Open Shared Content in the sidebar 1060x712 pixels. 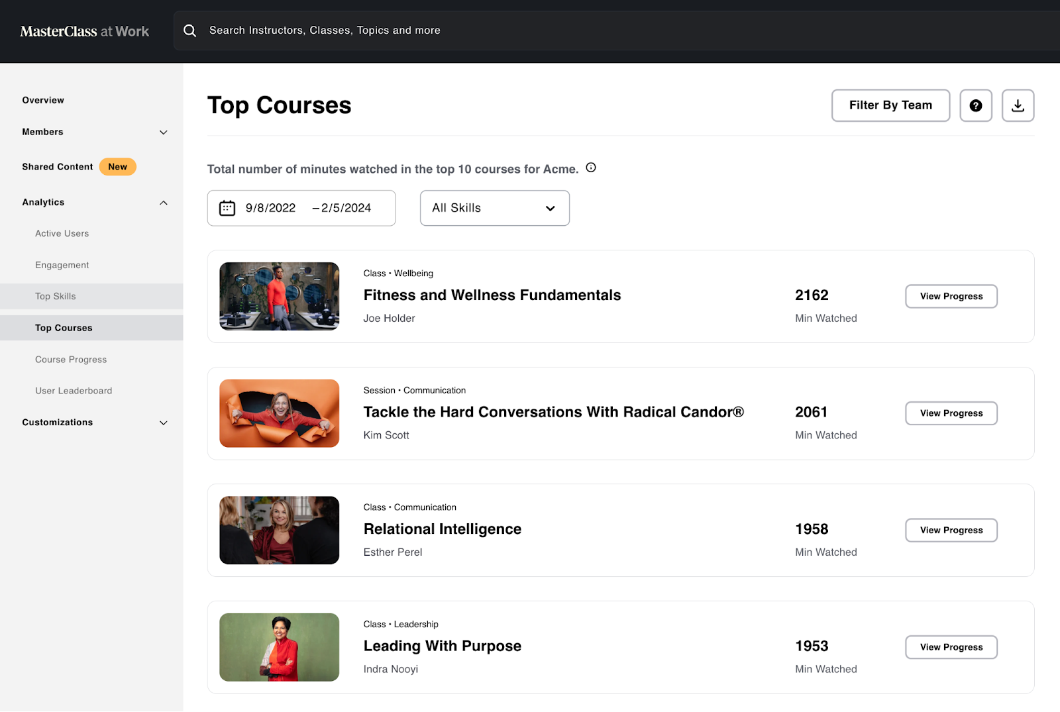(x=58, y=166)
